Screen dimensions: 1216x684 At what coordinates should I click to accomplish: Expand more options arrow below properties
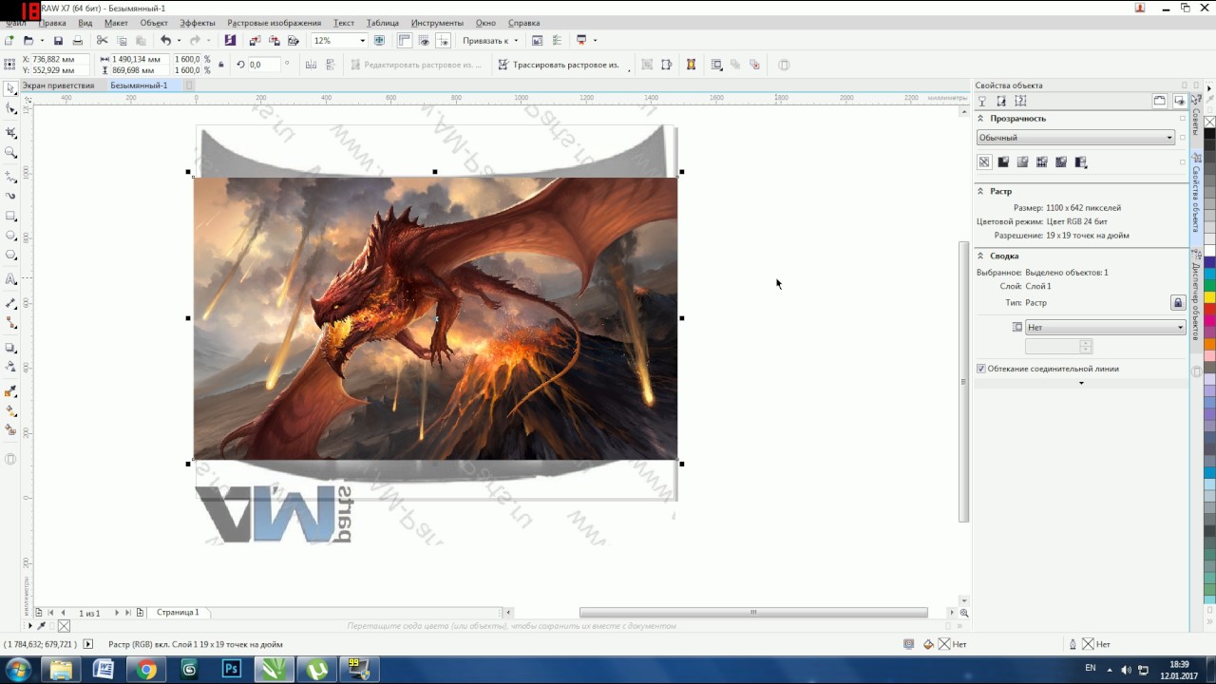click(x=1081, y=383)
